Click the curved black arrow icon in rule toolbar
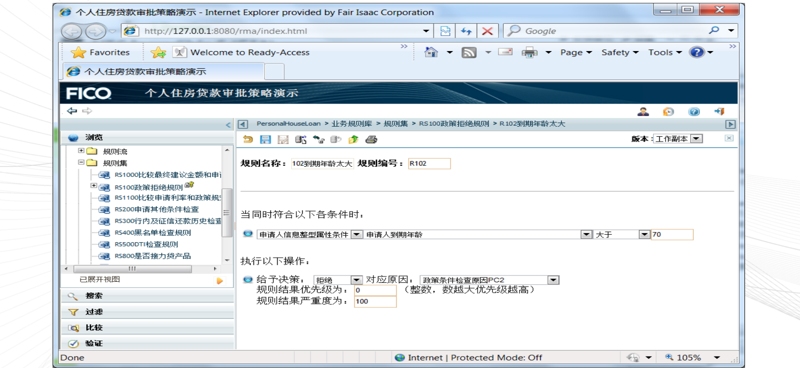Screen dimensions: 800x368 tap(319, 139)
